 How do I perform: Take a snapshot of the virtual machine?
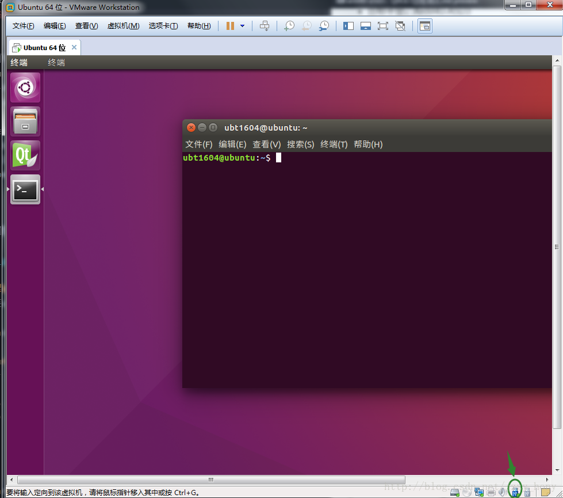(x=289, y=26)
